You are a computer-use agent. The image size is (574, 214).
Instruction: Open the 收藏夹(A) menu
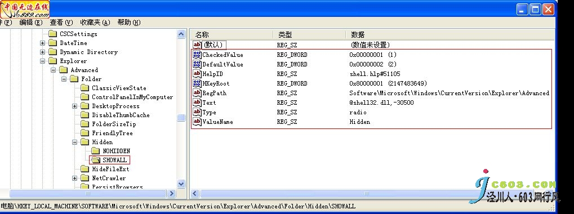(x=95, y=23)
